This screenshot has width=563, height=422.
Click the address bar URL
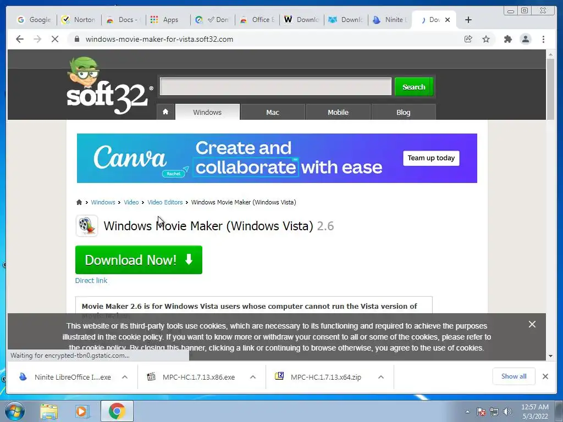point(159,39)
